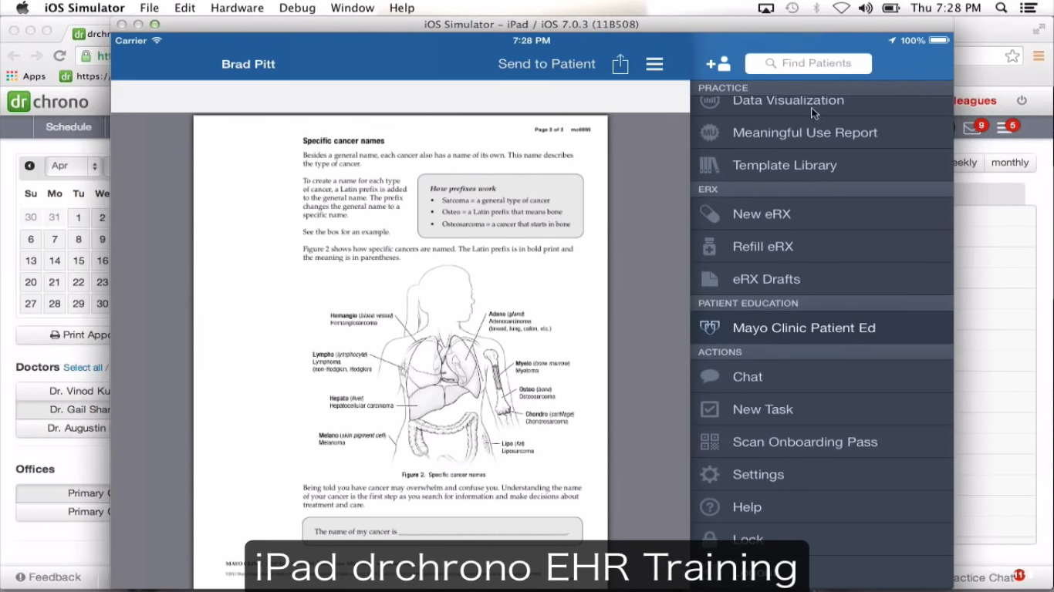Click the Mayo Clinic shield icon
This screenshot has height=592, width=1054.
tap(709, 328)
